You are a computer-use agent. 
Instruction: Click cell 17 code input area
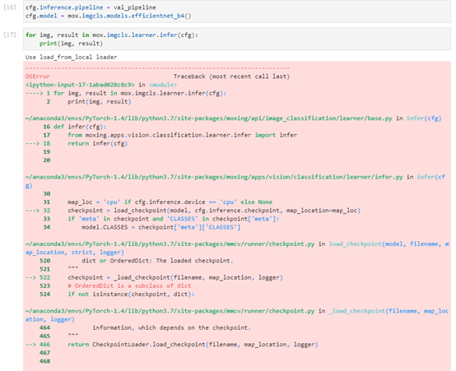pyautogui.click(x=237, y=39)
